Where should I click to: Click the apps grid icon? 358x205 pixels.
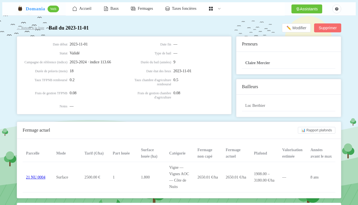pyautogui.click(x=211, y=9)
